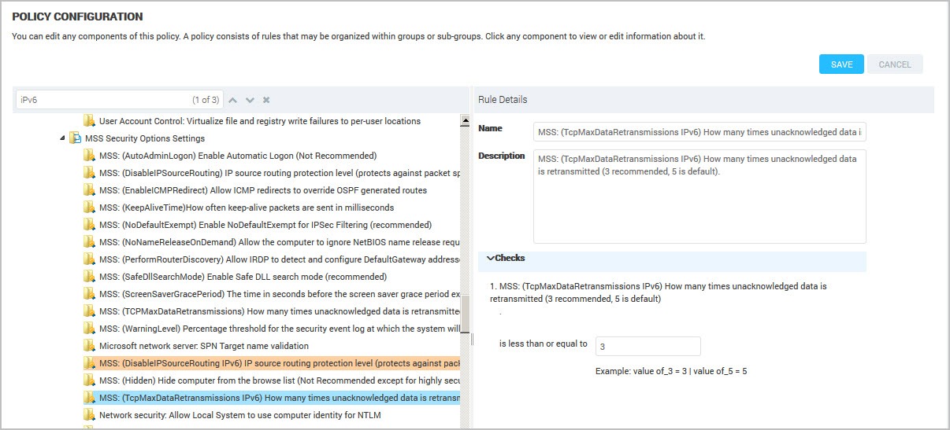Click the WarningLevel rule folder icon
950x430 pixels.
point(90,329)
